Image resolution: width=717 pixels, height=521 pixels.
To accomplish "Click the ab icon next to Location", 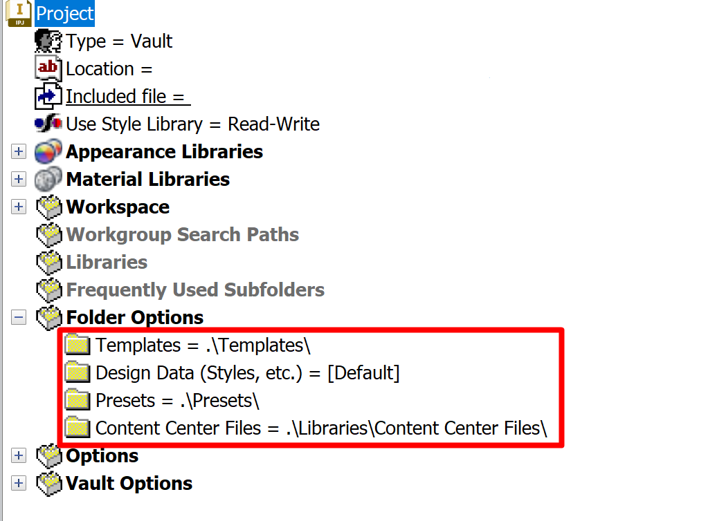I will [x=46, y=68].
